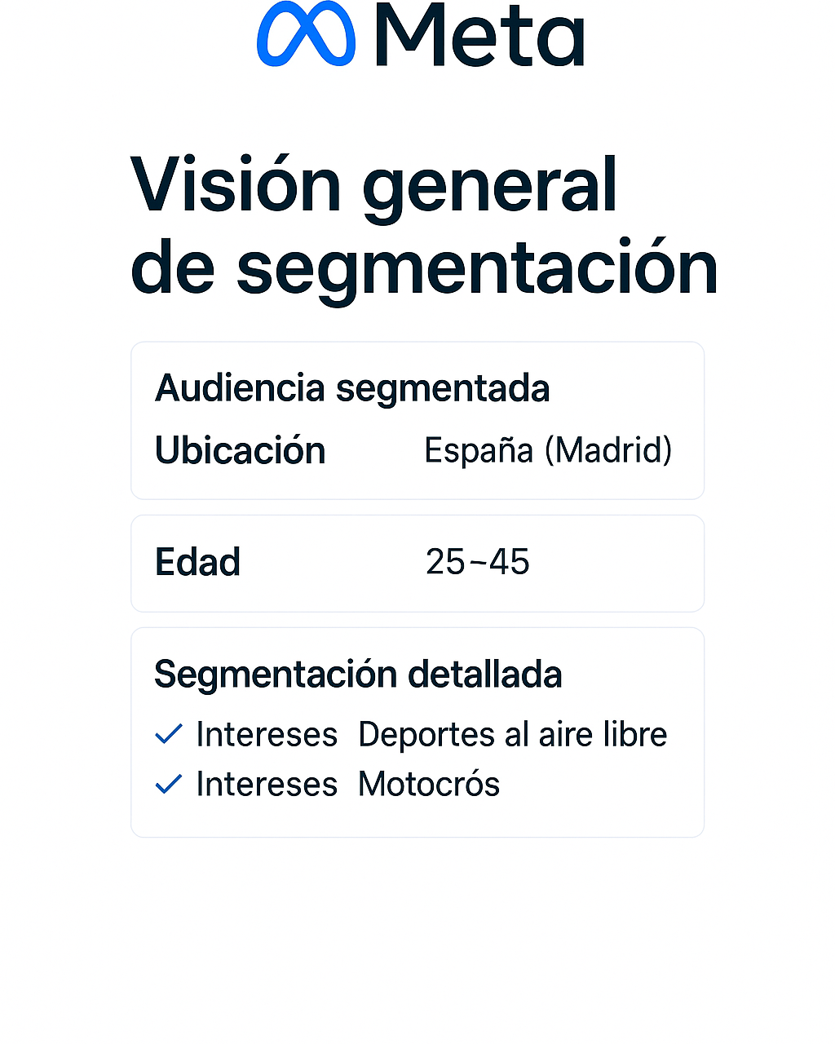835x1044 pixels.
Task: Select the España (Madrid) location value
Action: (x=548, y=450)
